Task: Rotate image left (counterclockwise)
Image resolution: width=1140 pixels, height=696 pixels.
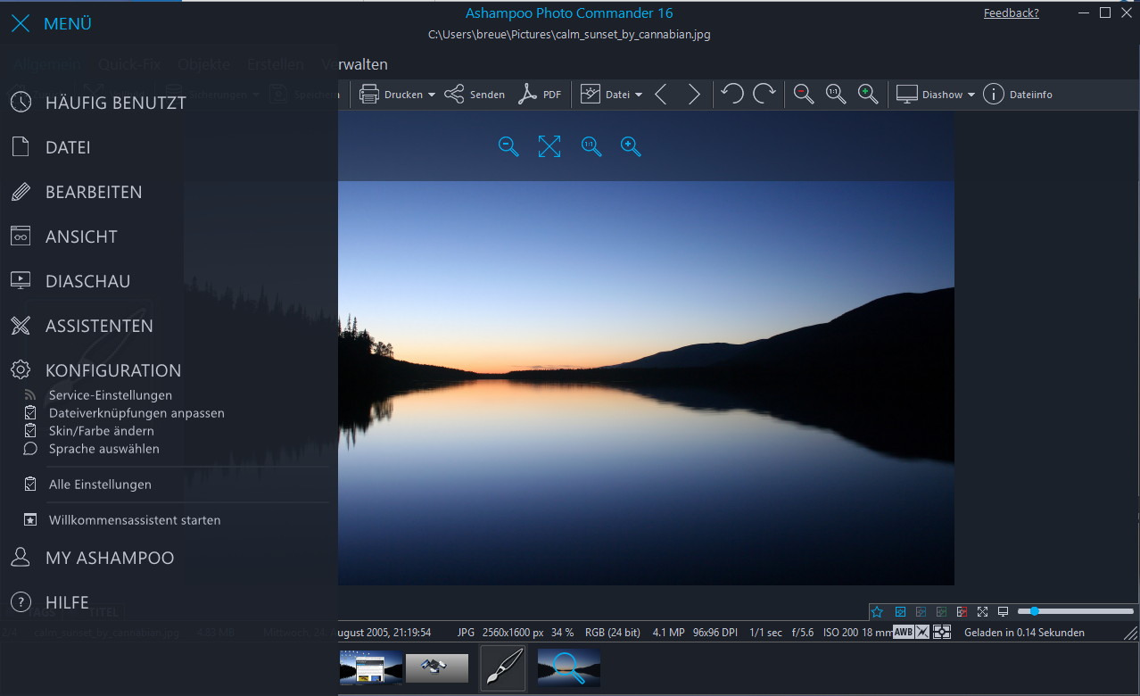Action: click(x=732, y=94)
